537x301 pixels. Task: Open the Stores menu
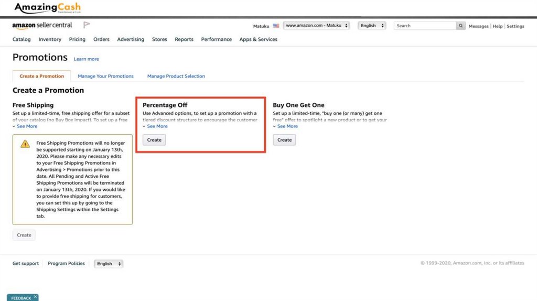tap(159, 39)
